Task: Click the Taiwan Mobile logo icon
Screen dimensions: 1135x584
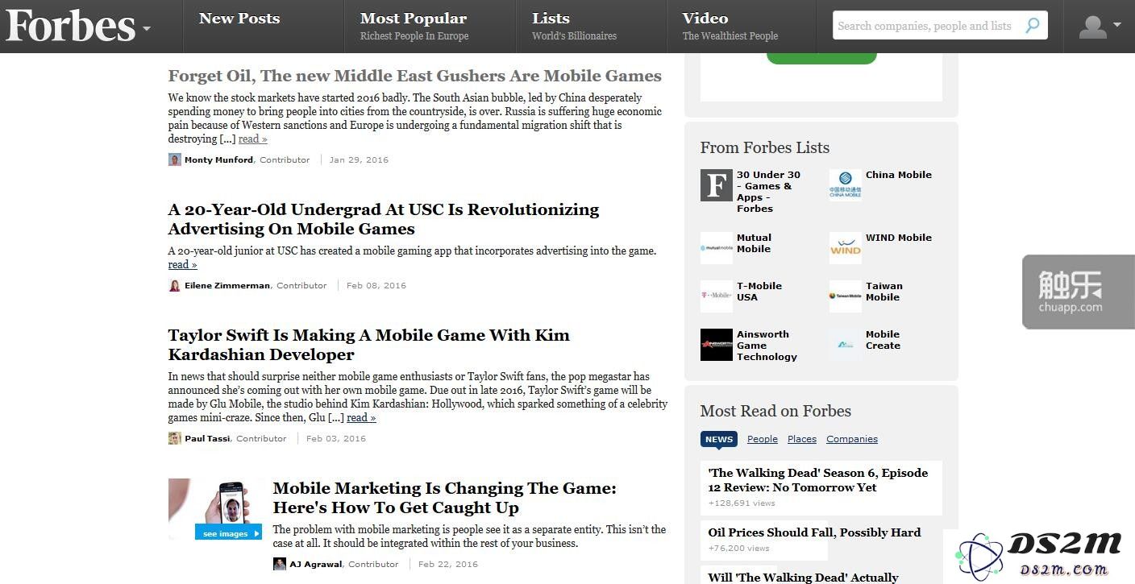Action: (845, 296)
